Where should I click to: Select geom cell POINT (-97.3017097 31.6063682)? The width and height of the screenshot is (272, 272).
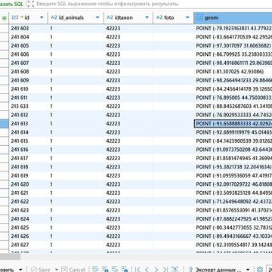(x=233, y=46)
